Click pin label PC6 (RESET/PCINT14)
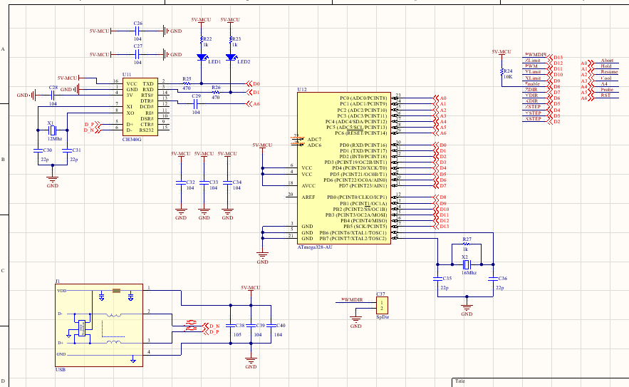This screenshot has height=387, width=629. (360, 133)
